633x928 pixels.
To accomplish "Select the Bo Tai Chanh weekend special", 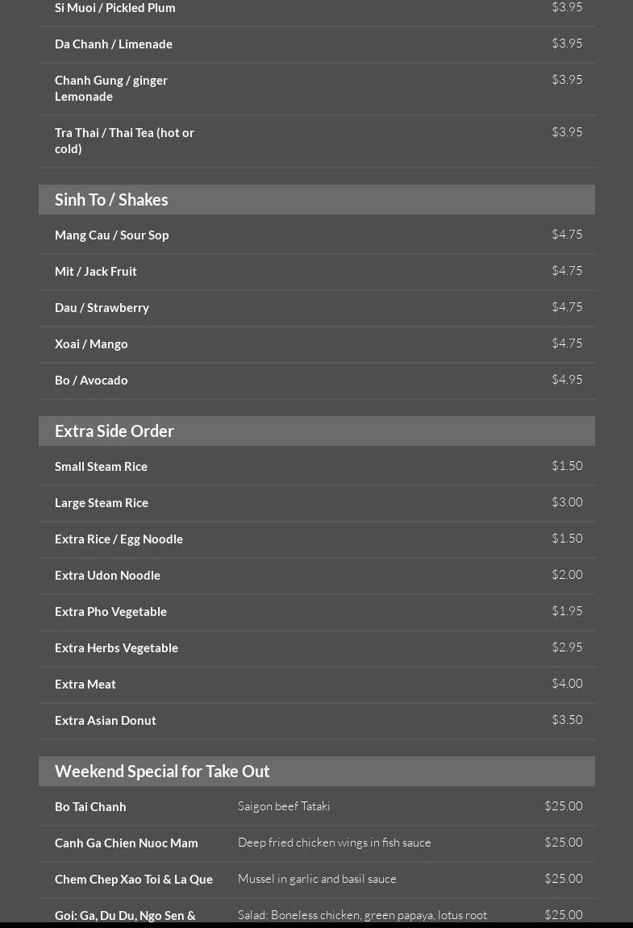I will point(90,807).
